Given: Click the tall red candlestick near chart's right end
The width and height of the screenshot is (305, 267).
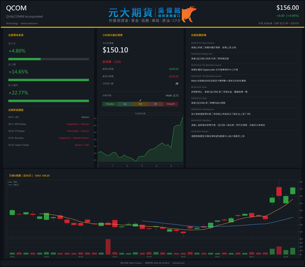Looking at the screenshot, I should tap(279, 191).
